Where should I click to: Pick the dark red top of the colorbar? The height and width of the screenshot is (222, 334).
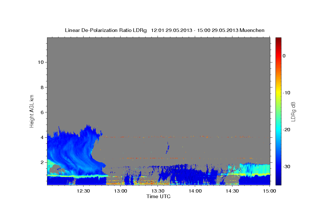click(278, 39)
